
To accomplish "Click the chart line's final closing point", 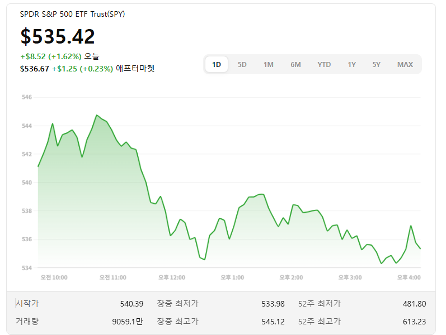I will (x=420, y=248).
